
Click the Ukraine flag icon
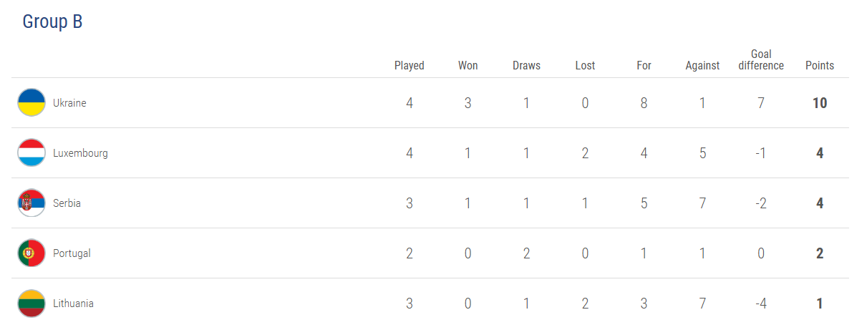32,103
